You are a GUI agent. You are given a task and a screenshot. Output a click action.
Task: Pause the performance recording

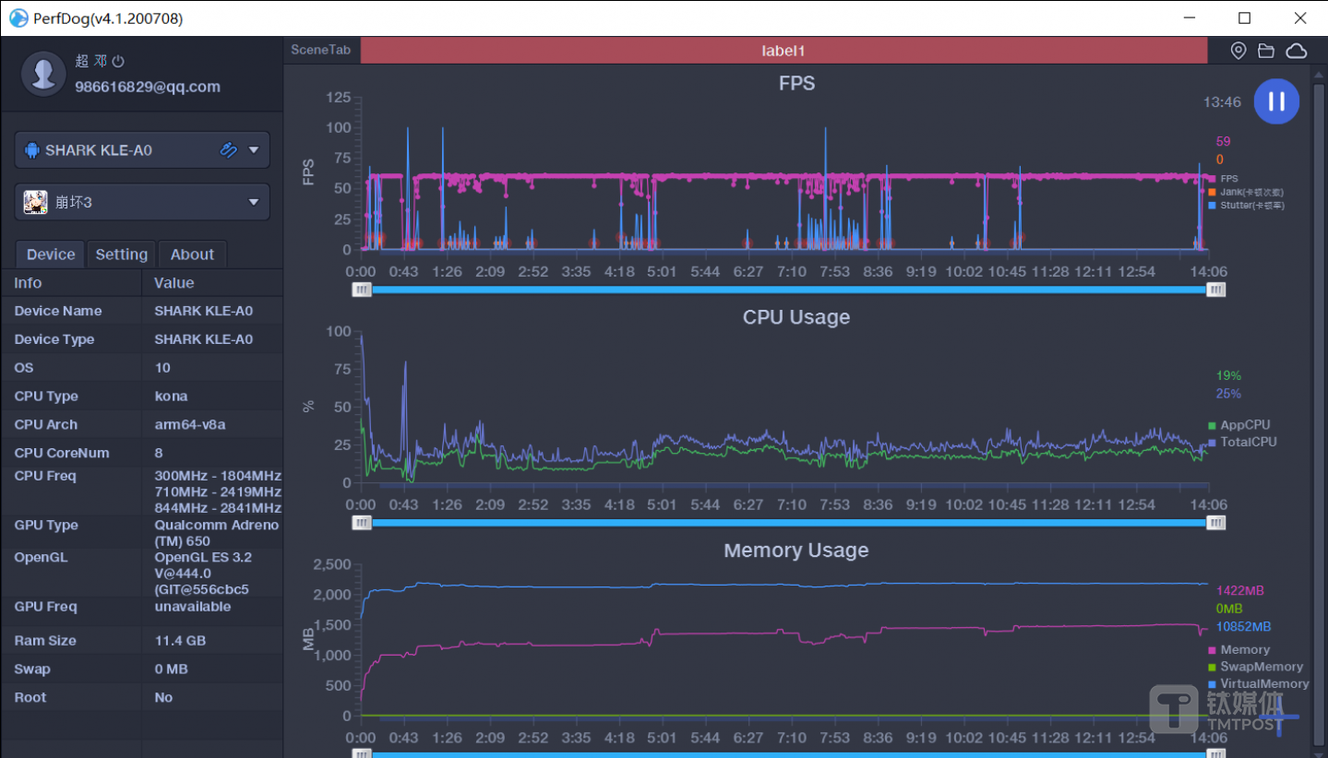[x=1275, y=101]
